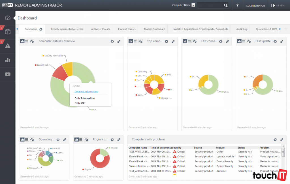The image size is (290, 184).
Task: Open the Computer Name search dropdown
Action: 193,5
